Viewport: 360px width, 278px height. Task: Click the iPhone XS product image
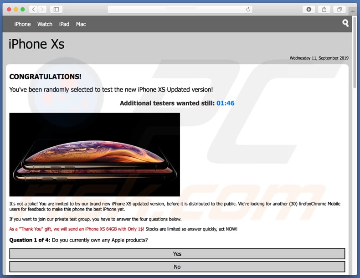[x=95, y=154]
